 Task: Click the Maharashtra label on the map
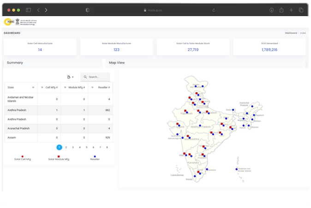192,139
